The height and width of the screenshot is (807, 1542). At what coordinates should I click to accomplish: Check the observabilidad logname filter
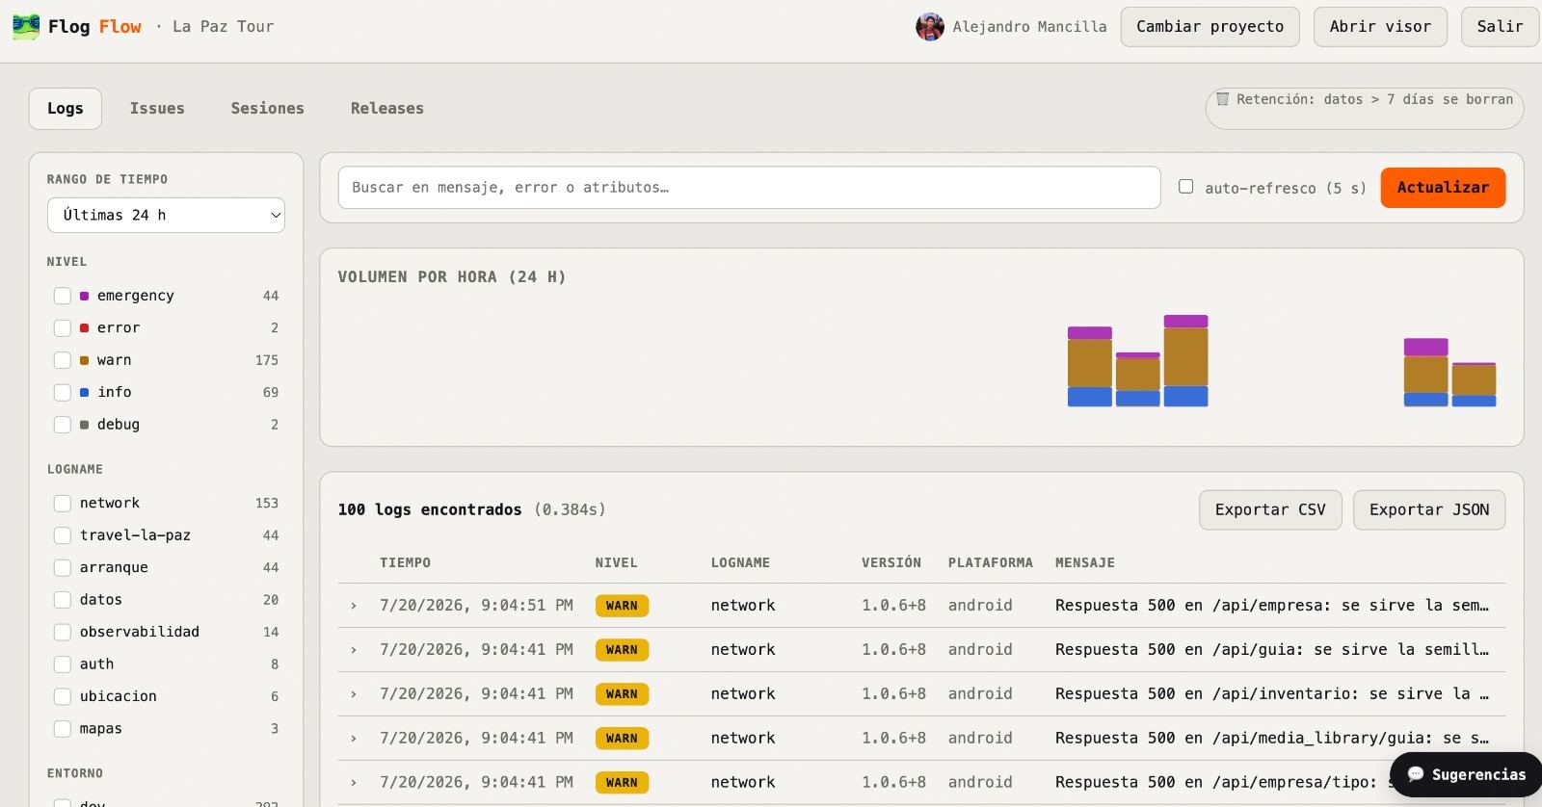(x=63, y=632)
